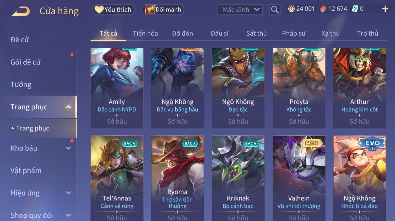The image size is (395, 221).
Task: Open the Valhein Vũ khí tối thượng skin
Action: (299, 178)
